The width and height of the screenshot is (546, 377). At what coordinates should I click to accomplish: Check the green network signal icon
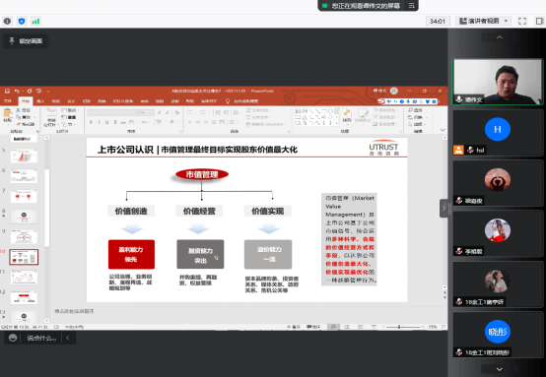tap(35, 22)
